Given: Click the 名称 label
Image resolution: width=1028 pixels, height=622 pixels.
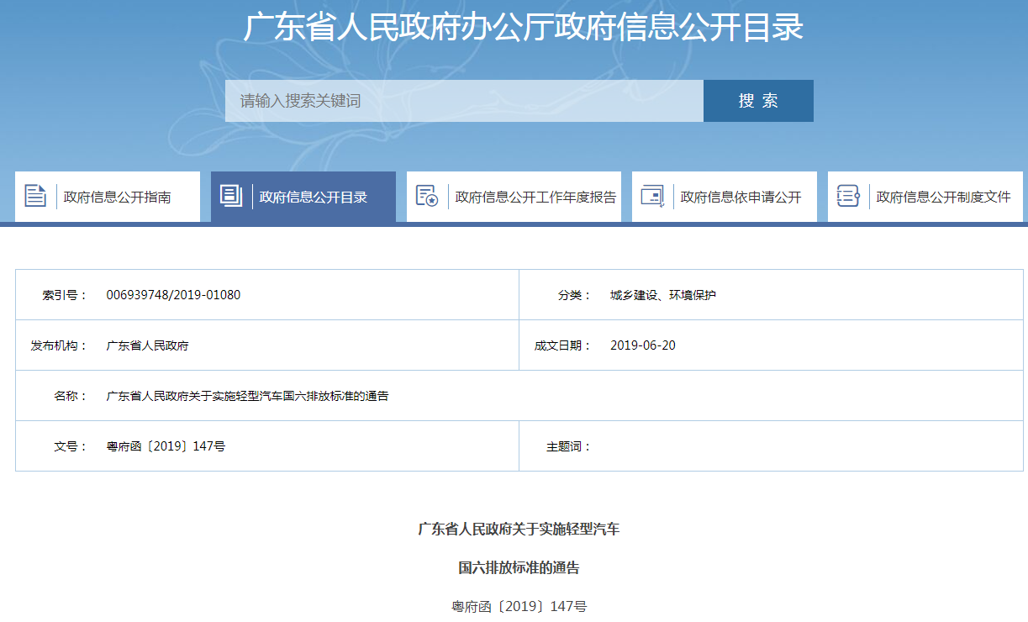Looking at the screenshot, I should (71, 396).
